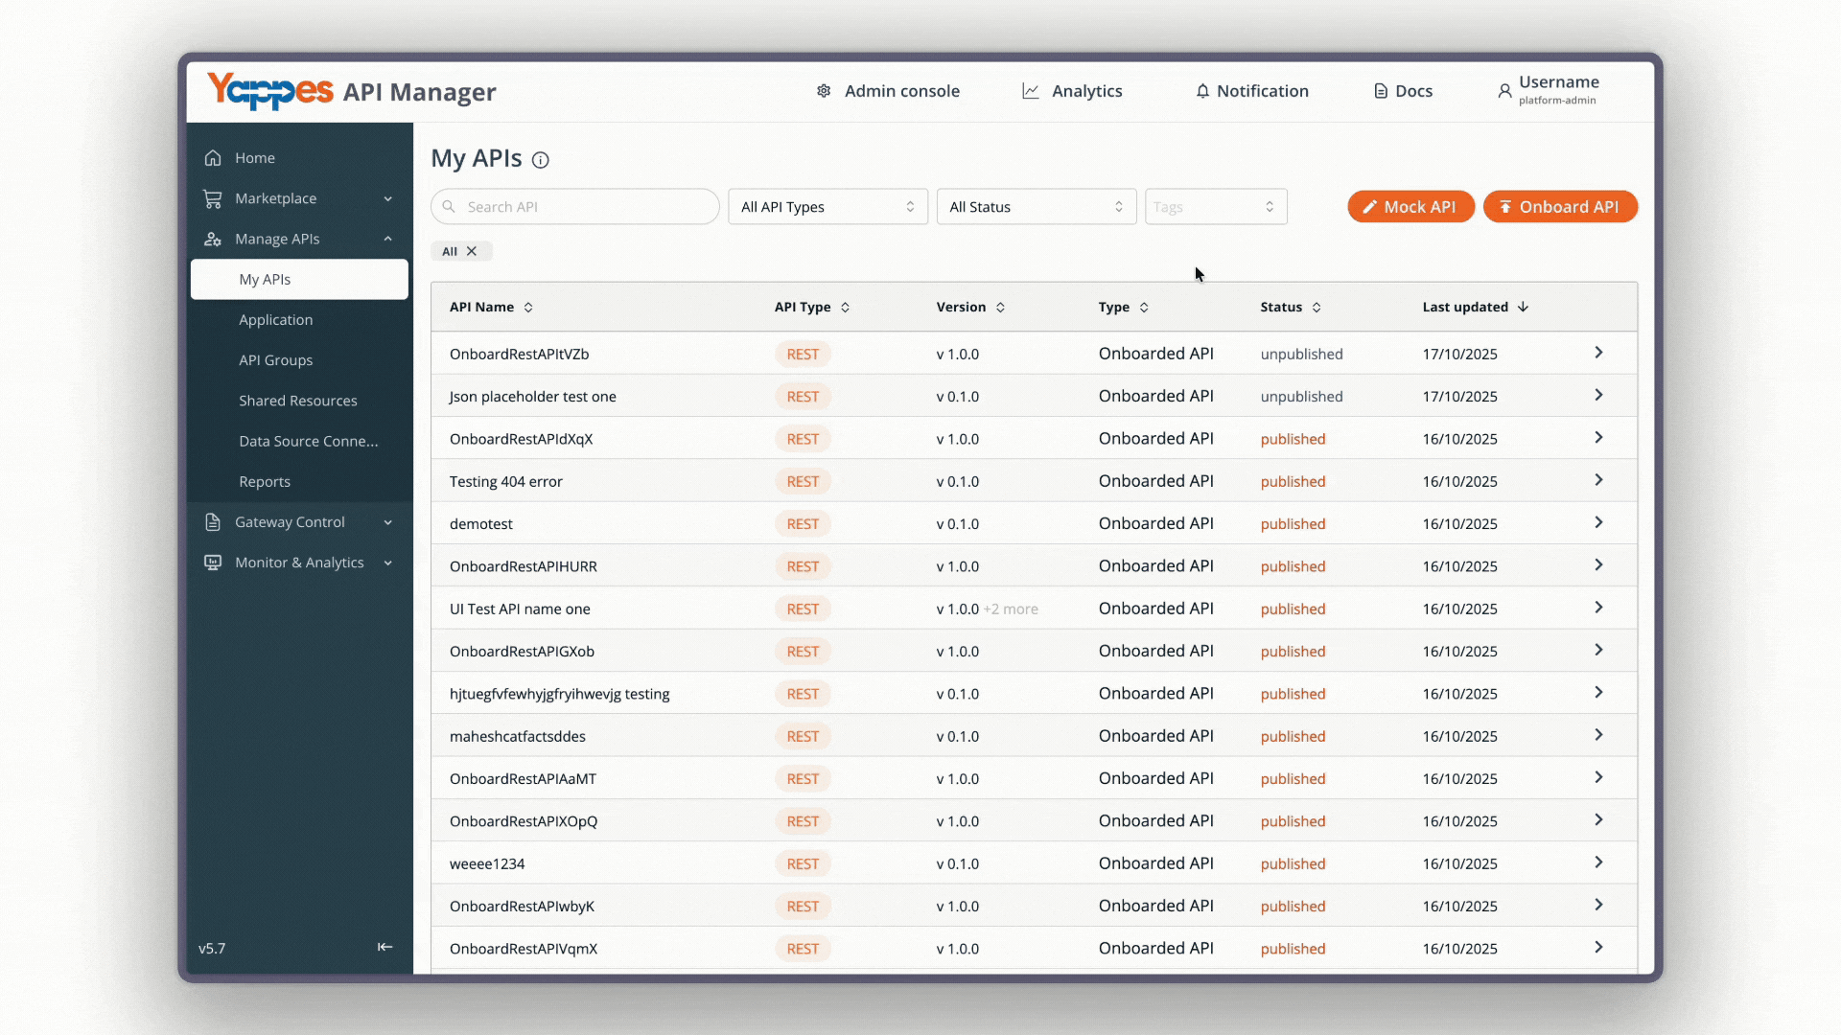
Task: Open Shared Resources in sidebar
Action: click(298, 401)
